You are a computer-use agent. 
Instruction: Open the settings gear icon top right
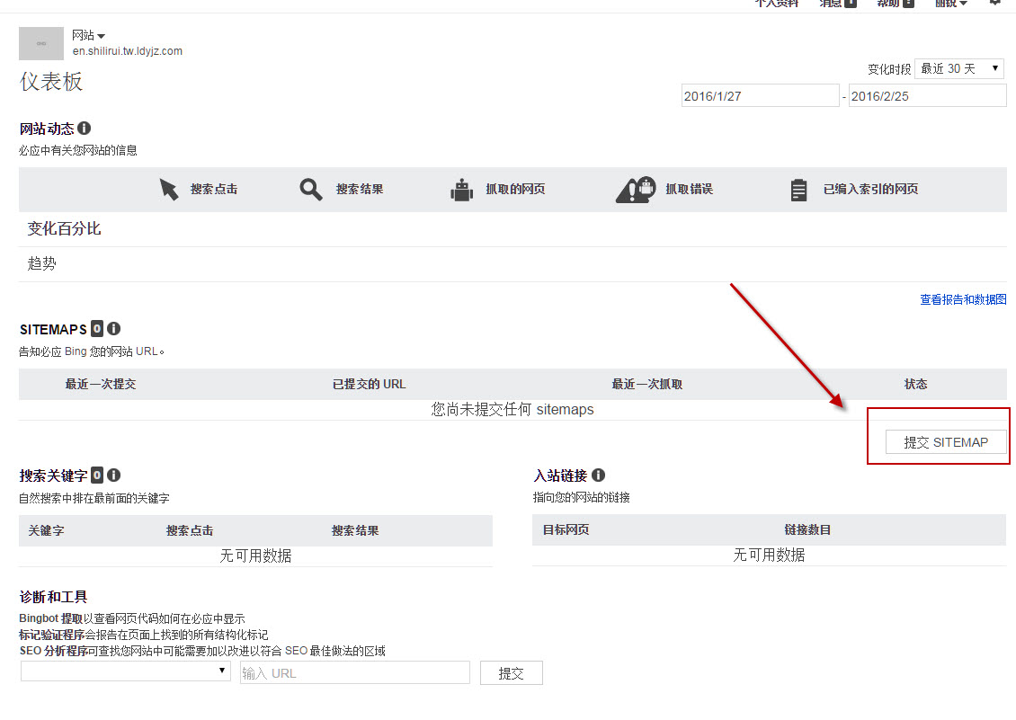[994, 4]
